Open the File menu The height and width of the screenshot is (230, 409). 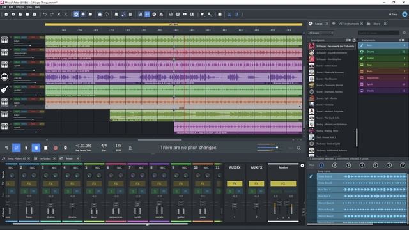coord(4,7)
